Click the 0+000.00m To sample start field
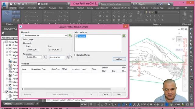This screenshot has height=109, width=195. [34, 57]
